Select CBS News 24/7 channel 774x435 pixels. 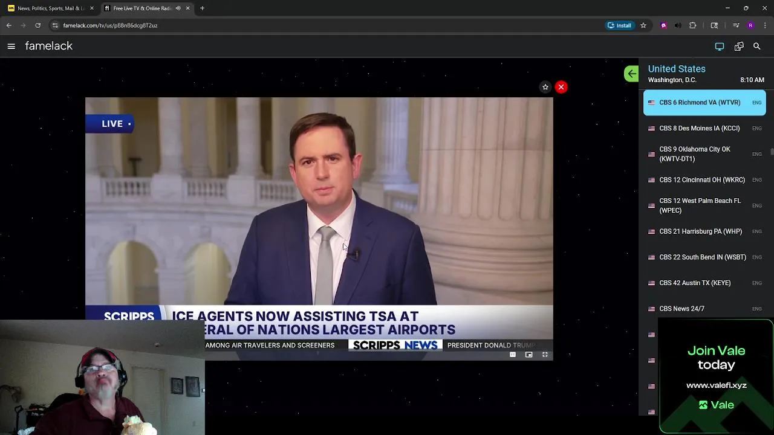pos(704,309)
